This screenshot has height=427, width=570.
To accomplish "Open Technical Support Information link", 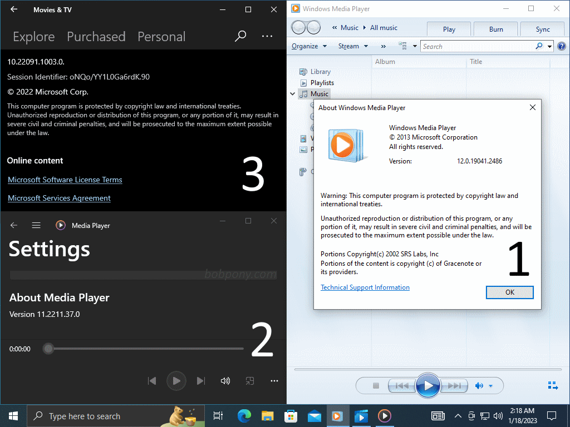I will pyautogui.click(x=365, y=287).
